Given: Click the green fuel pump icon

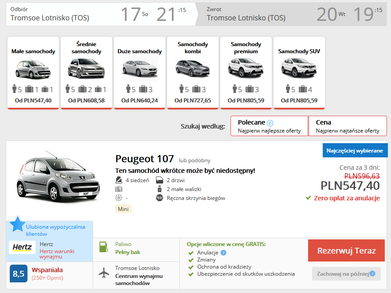Looking at the screenshot, I should click(103, 247).
